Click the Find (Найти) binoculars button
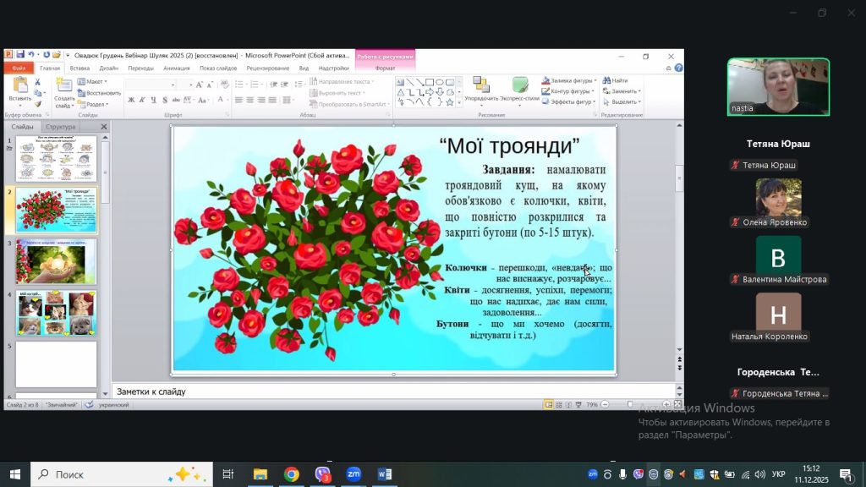Viewport: 866px width, 487px height. tap(614, 80)
